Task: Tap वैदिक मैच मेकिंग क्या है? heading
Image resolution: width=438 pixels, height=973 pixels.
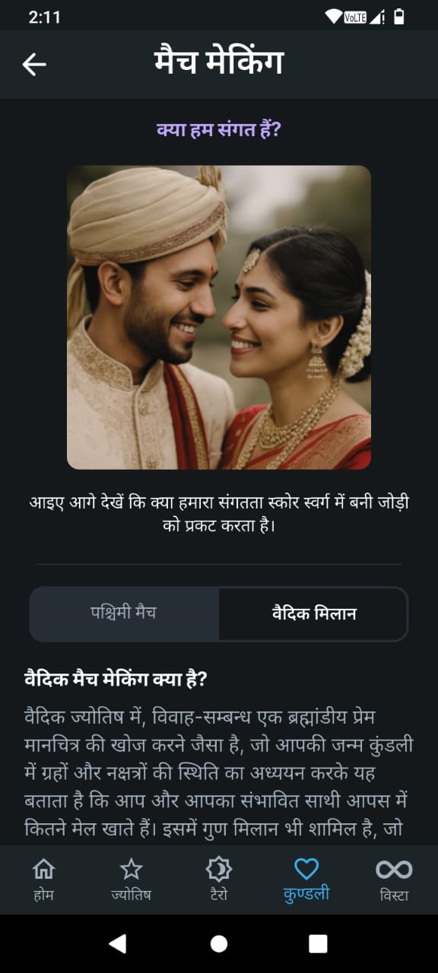Action: (x=116, y=679)
